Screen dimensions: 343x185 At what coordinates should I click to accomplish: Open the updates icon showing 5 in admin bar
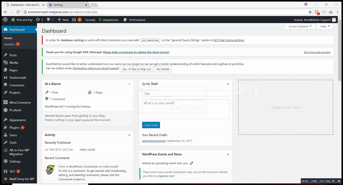[x=39, y=20]
